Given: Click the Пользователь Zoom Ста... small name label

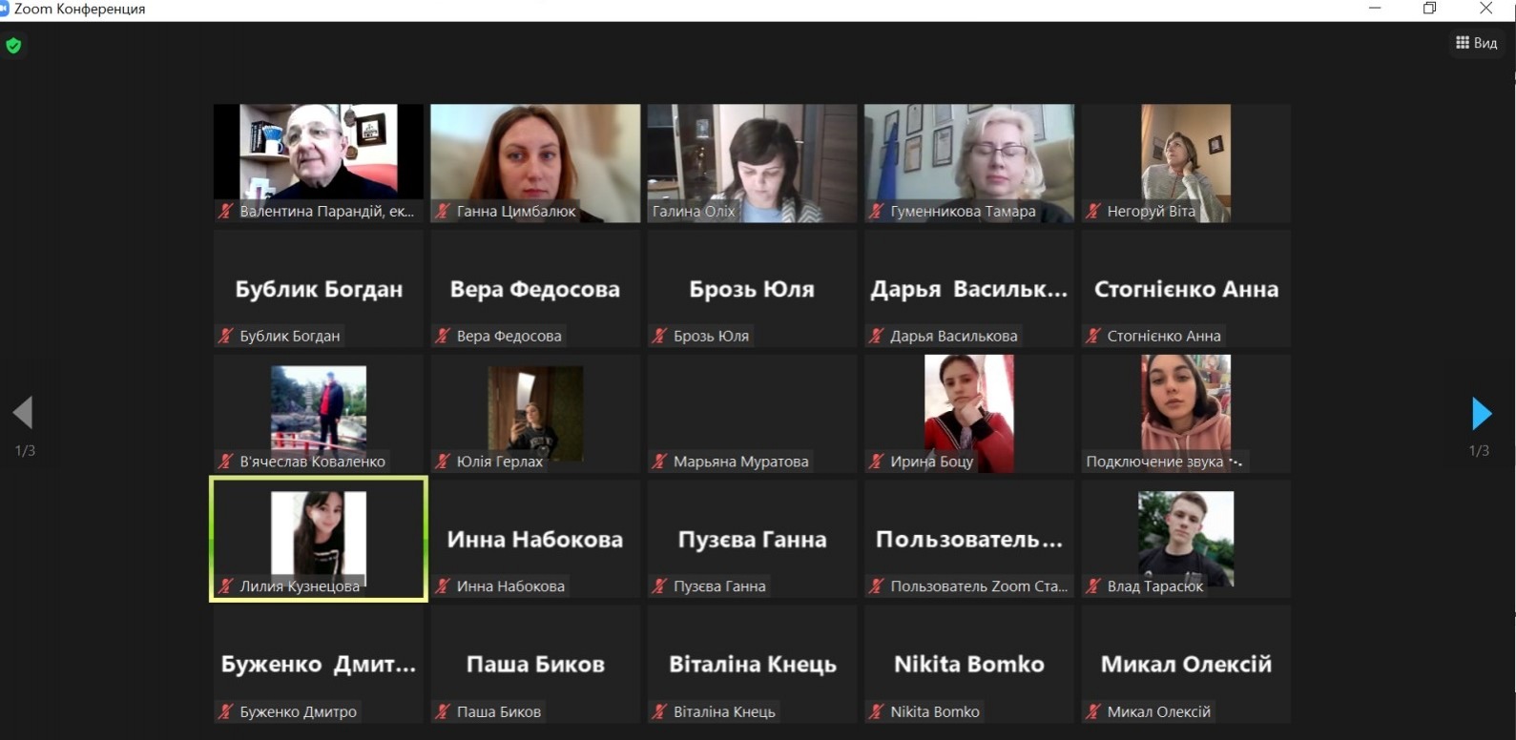Looking at the screenshot, I should (x=979, y=586).
